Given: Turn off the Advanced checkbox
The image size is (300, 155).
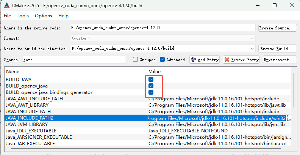Looking at the screenshot, I should point(162,60).
